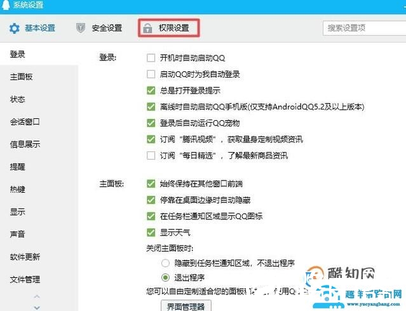This screenshot has height=311, width=406.
Task: Select 隐藏到任务栏通知区域，不退出程序 radio button
Action: pyautogui.click(x=165, y=263)
